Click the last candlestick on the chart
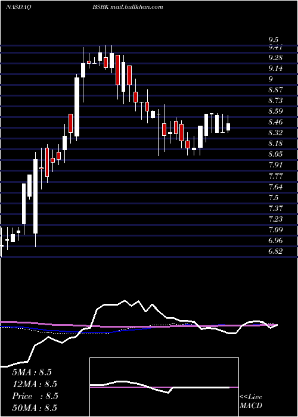 [x=228, y=124]
